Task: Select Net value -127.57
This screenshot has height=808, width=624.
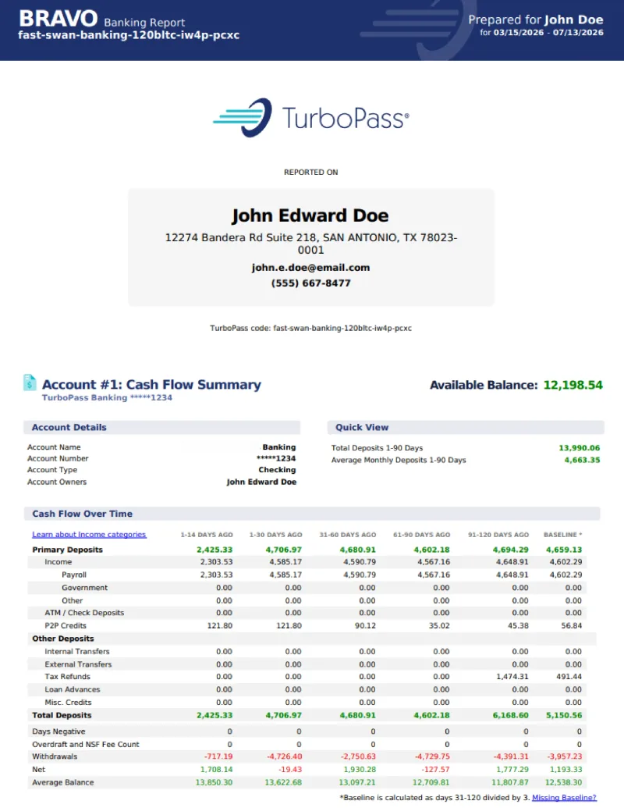Action: click(x=435, y=769)
